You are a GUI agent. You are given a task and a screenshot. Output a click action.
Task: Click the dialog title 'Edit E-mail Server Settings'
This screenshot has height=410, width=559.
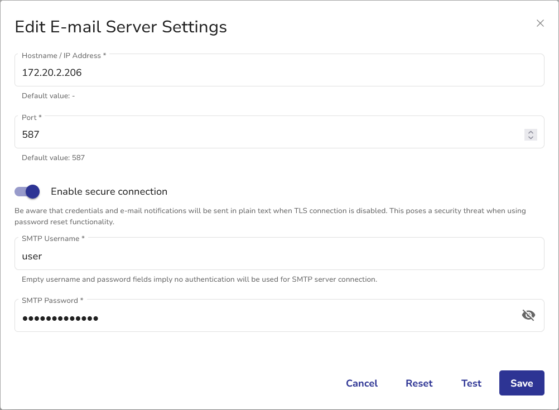pos(121,27)
